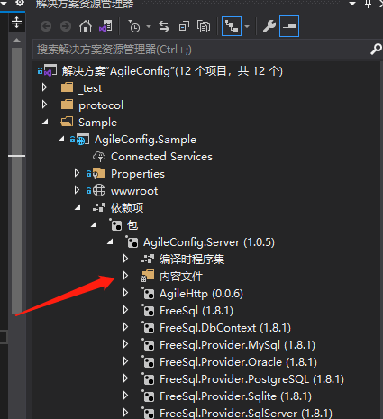This screenshot has height=419, width=383.
Task: Click the left pane vertical scrollbar thumb
Action: pyautogui.click(x=17, y=180)
